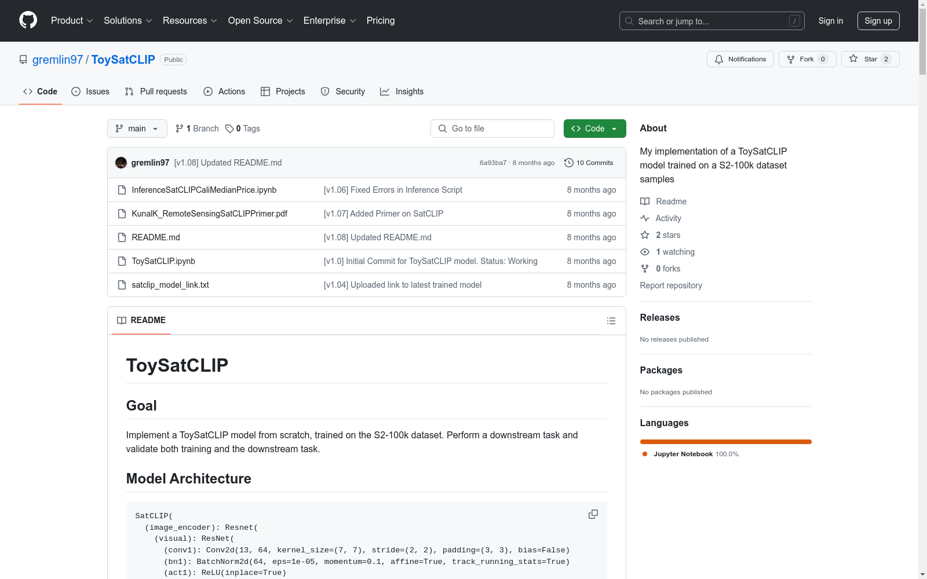Expand the Open Source menu
This screenshot has width=927, height=579.
(x=261, y=21)
